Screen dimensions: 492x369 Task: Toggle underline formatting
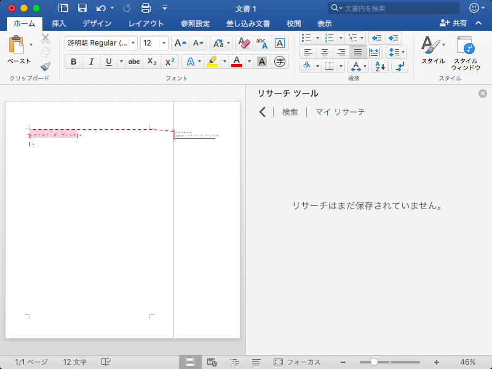click(109, 61)
